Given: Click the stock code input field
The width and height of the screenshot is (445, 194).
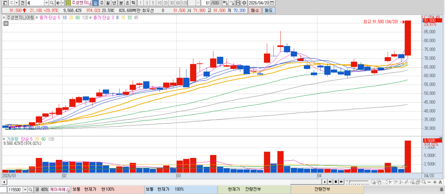Looking at the screenshot, I should click(x=35, y=3).
